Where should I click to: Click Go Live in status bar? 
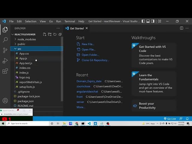[170, 119]
